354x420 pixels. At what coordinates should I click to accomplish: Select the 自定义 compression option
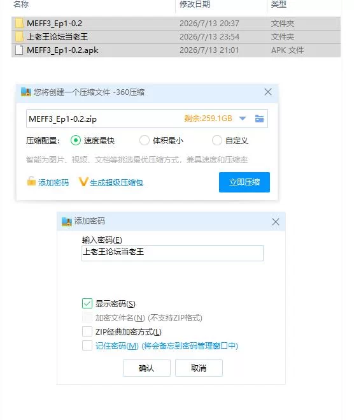point(217,140)
